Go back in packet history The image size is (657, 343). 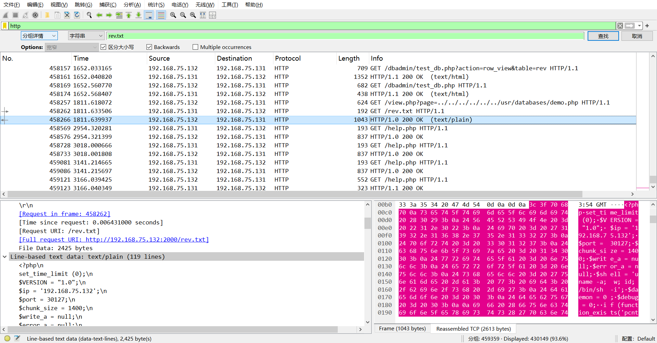99,15
